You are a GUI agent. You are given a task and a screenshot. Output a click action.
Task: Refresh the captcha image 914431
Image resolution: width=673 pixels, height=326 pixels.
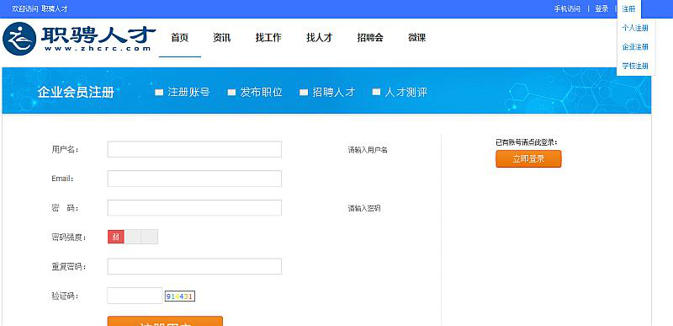[x=180, y=297]
